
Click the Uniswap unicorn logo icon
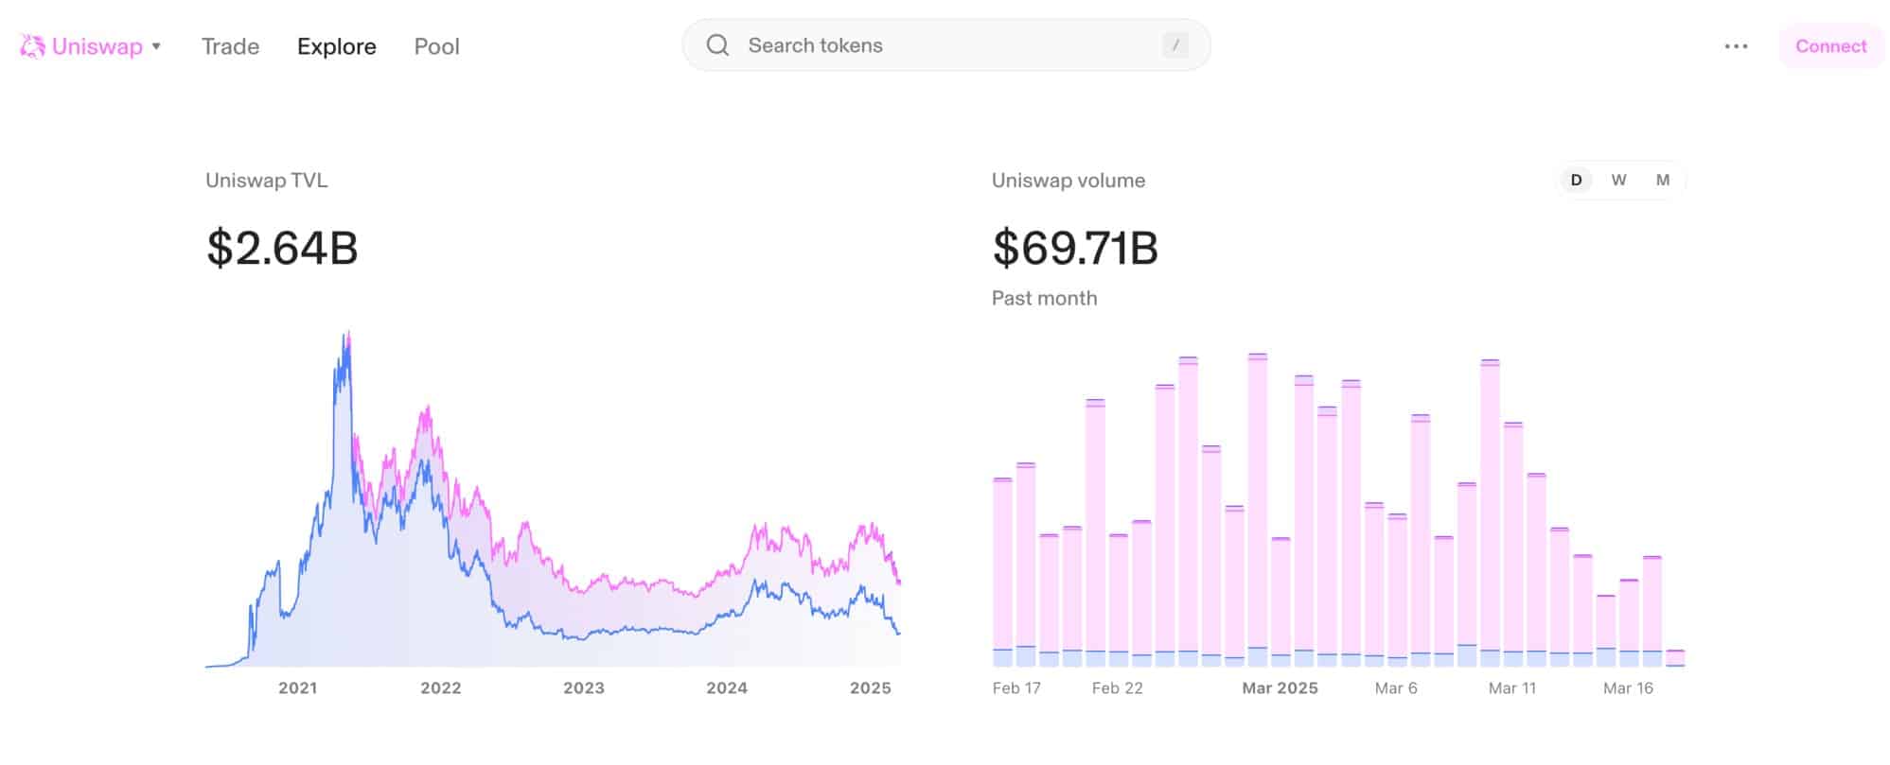point(33,46)
